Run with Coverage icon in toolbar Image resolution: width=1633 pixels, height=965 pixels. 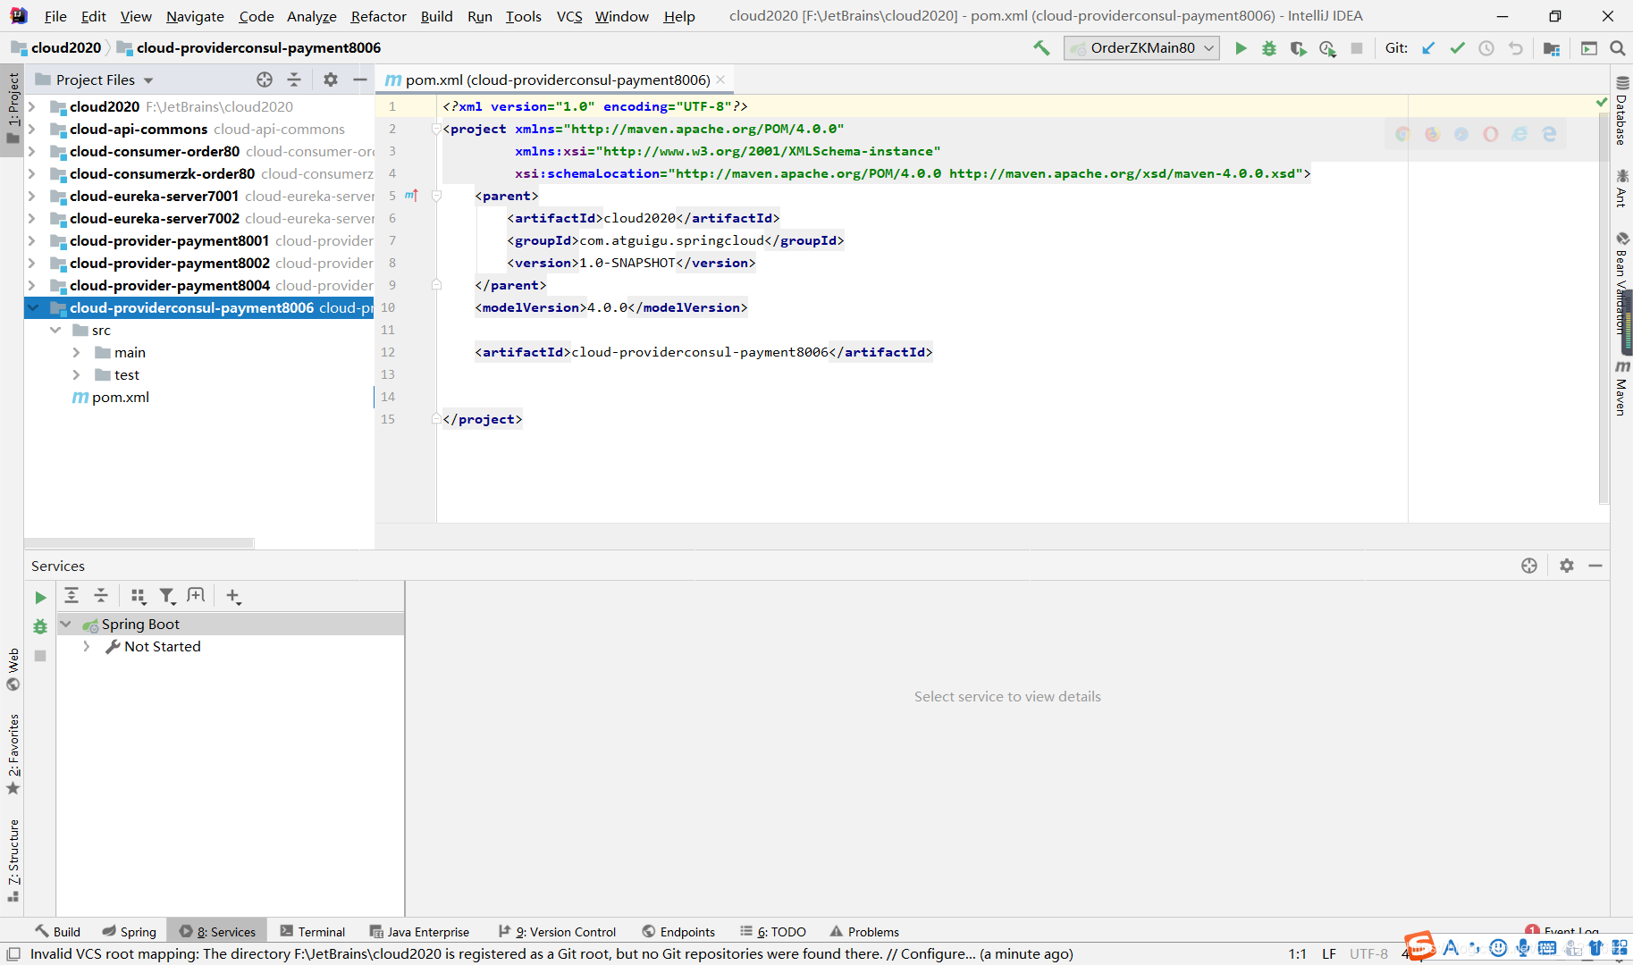pos(1298,48)
